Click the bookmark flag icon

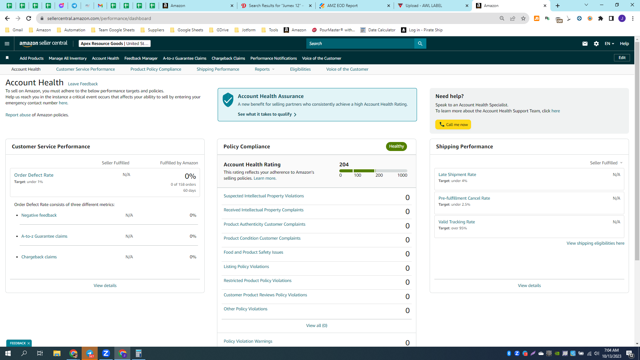[x=7, y=58]
